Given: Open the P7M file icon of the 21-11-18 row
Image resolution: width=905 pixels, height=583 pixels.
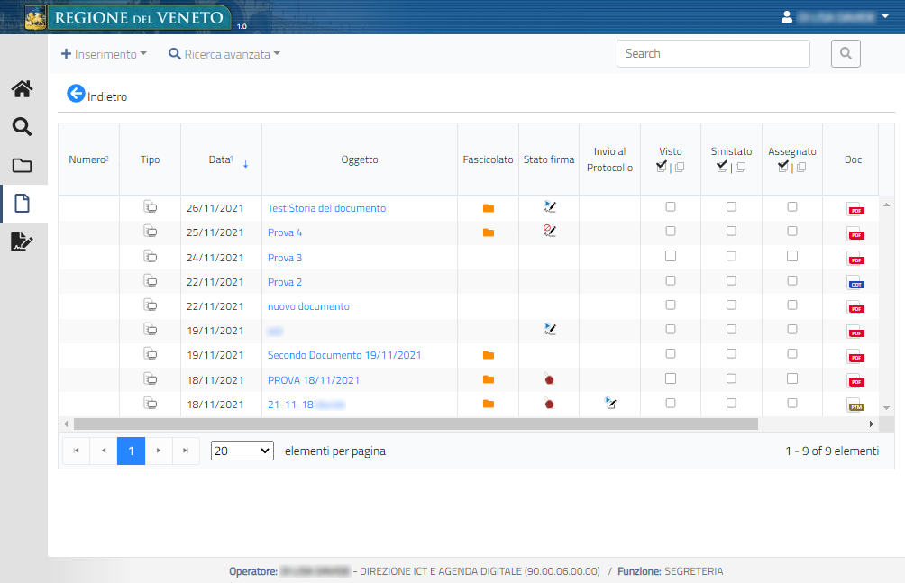Looking at the screenshot, I should pyautogui.click(x=855, y=405).
